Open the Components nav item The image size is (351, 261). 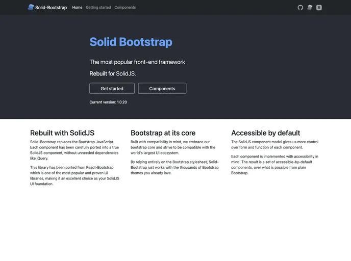click(x=125, y=7)
